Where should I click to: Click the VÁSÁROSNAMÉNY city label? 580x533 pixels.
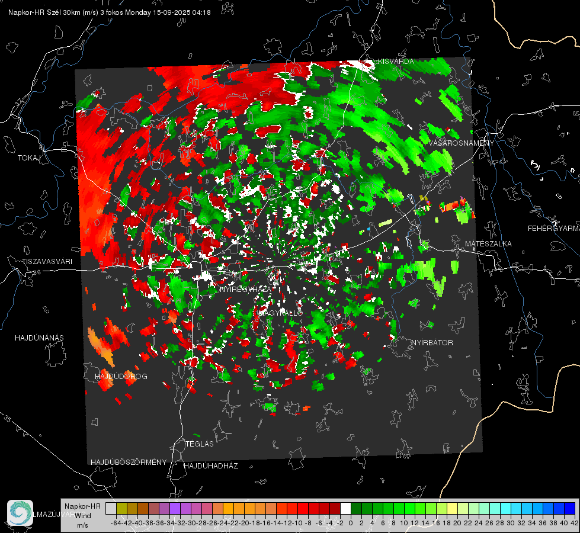(462, 143)
